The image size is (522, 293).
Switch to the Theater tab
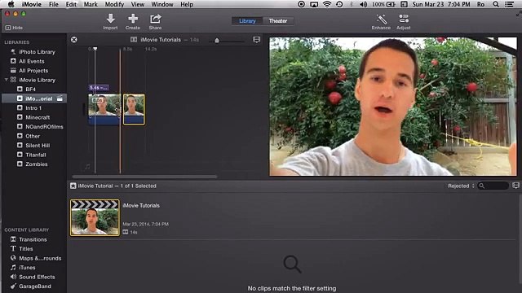[278, 21]
